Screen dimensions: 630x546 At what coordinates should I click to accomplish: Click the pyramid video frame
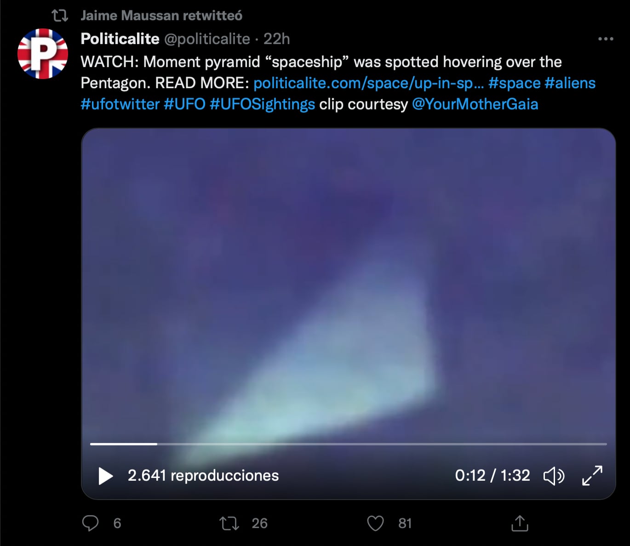pyautogui.click(x=349, y=285)
